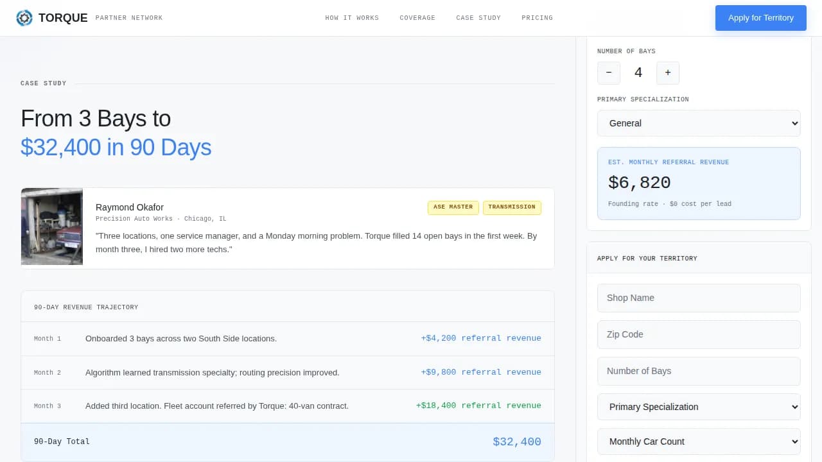Image resolution: width=822 pixels, height=462 pixels.
Task: Click Raymond Okafor's profile photo
Action: 52,227
